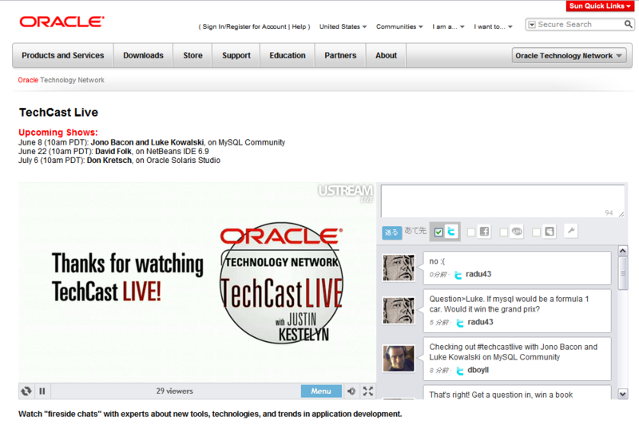Click 'Jono Bacon and Luke Kowalski' text
Viewport: 639px width, 425px height.
147,143
